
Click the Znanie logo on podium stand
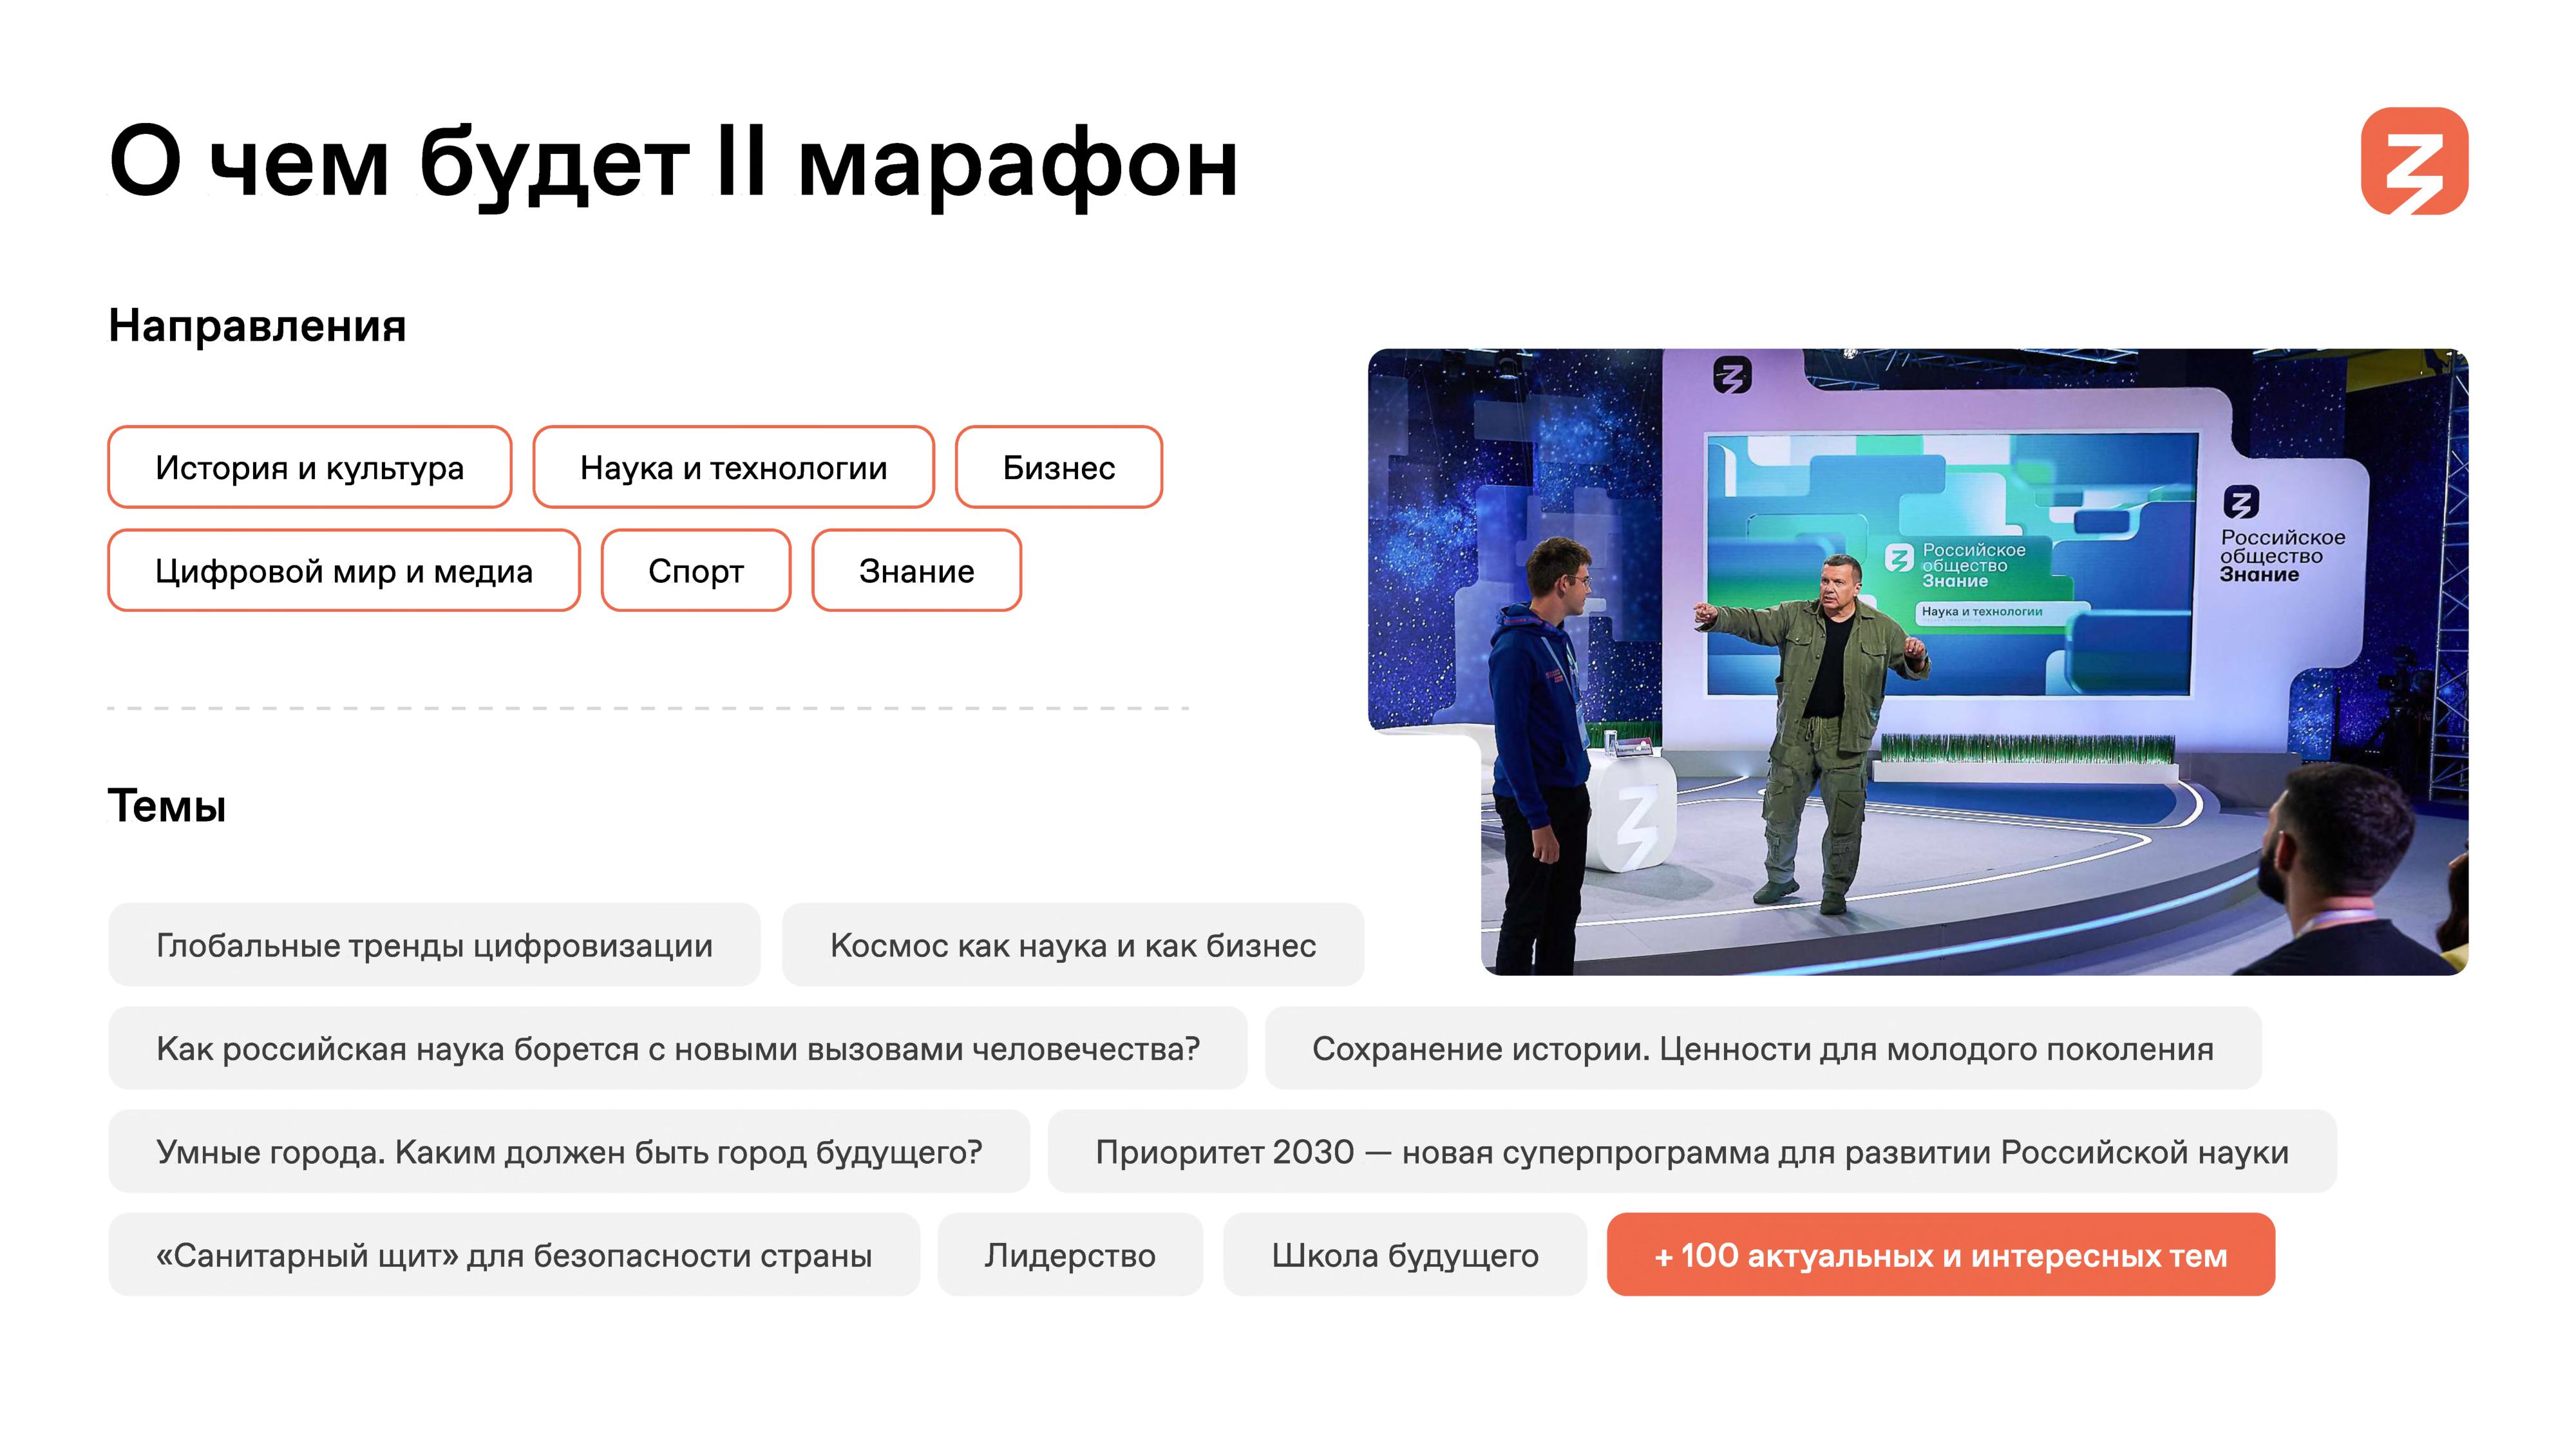(x=1637, y=823)
